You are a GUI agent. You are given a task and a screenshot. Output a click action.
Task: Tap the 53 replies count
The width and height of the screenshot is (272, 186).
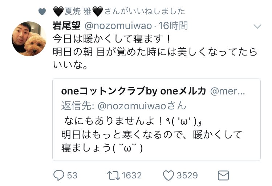click(72, 175)
